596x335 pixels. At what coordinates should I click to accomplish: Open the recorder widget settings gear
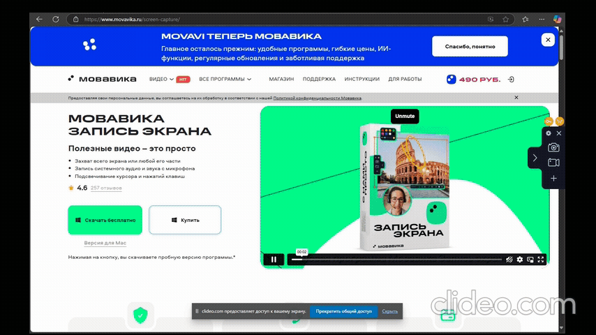[548, 133]
